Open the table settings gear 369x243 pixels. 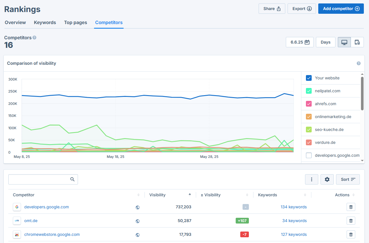(327, 179)
